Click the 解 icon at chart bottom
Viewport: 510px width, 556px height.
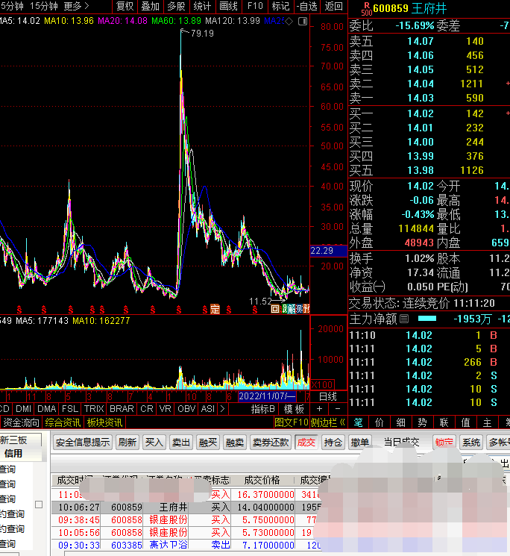291,309
